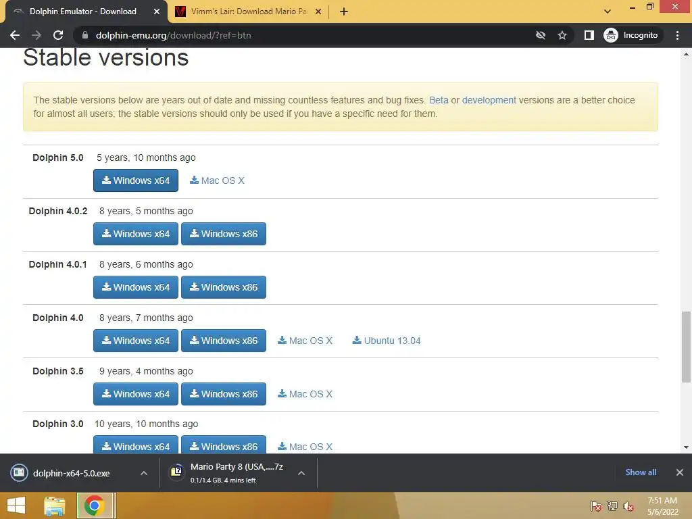Download Dolphin 3.5 Windows x86
Image resolution: width=692 pixels, height=519 pixels.
coord(223,394)
